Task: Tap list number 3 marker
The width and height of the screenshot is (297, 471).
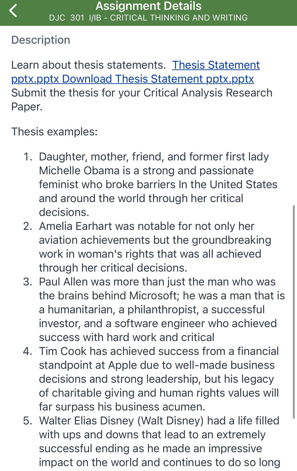Action: (28, 282)
